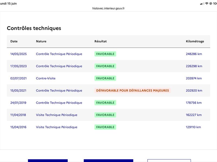Select the 129110 km mileage value
This screenshot has height=162, width=217.
point(193,127)
